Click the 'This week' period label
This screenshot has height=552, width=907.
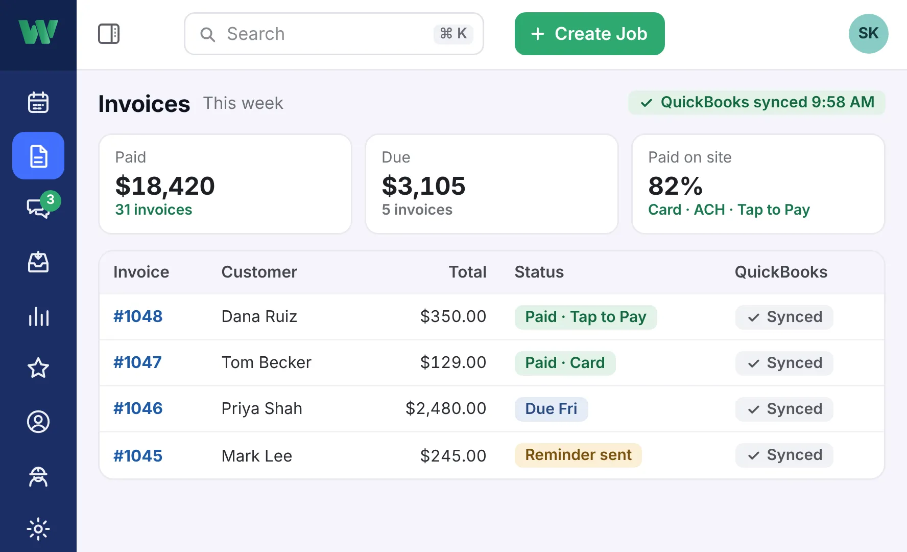[243, 103]
